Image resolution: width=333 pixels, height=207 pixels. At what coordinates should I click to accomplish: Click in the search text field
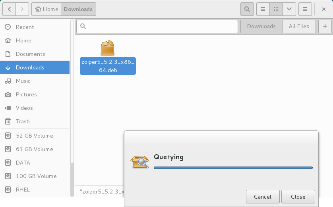(159, 26)
